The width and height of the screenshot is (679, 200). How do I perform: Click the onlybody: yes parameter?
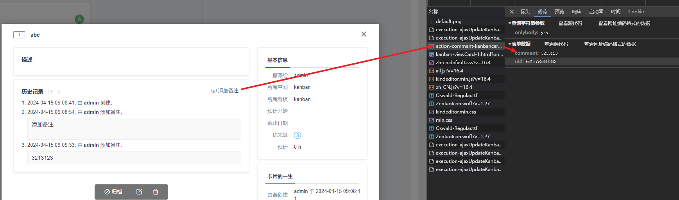tap(531, 33)
